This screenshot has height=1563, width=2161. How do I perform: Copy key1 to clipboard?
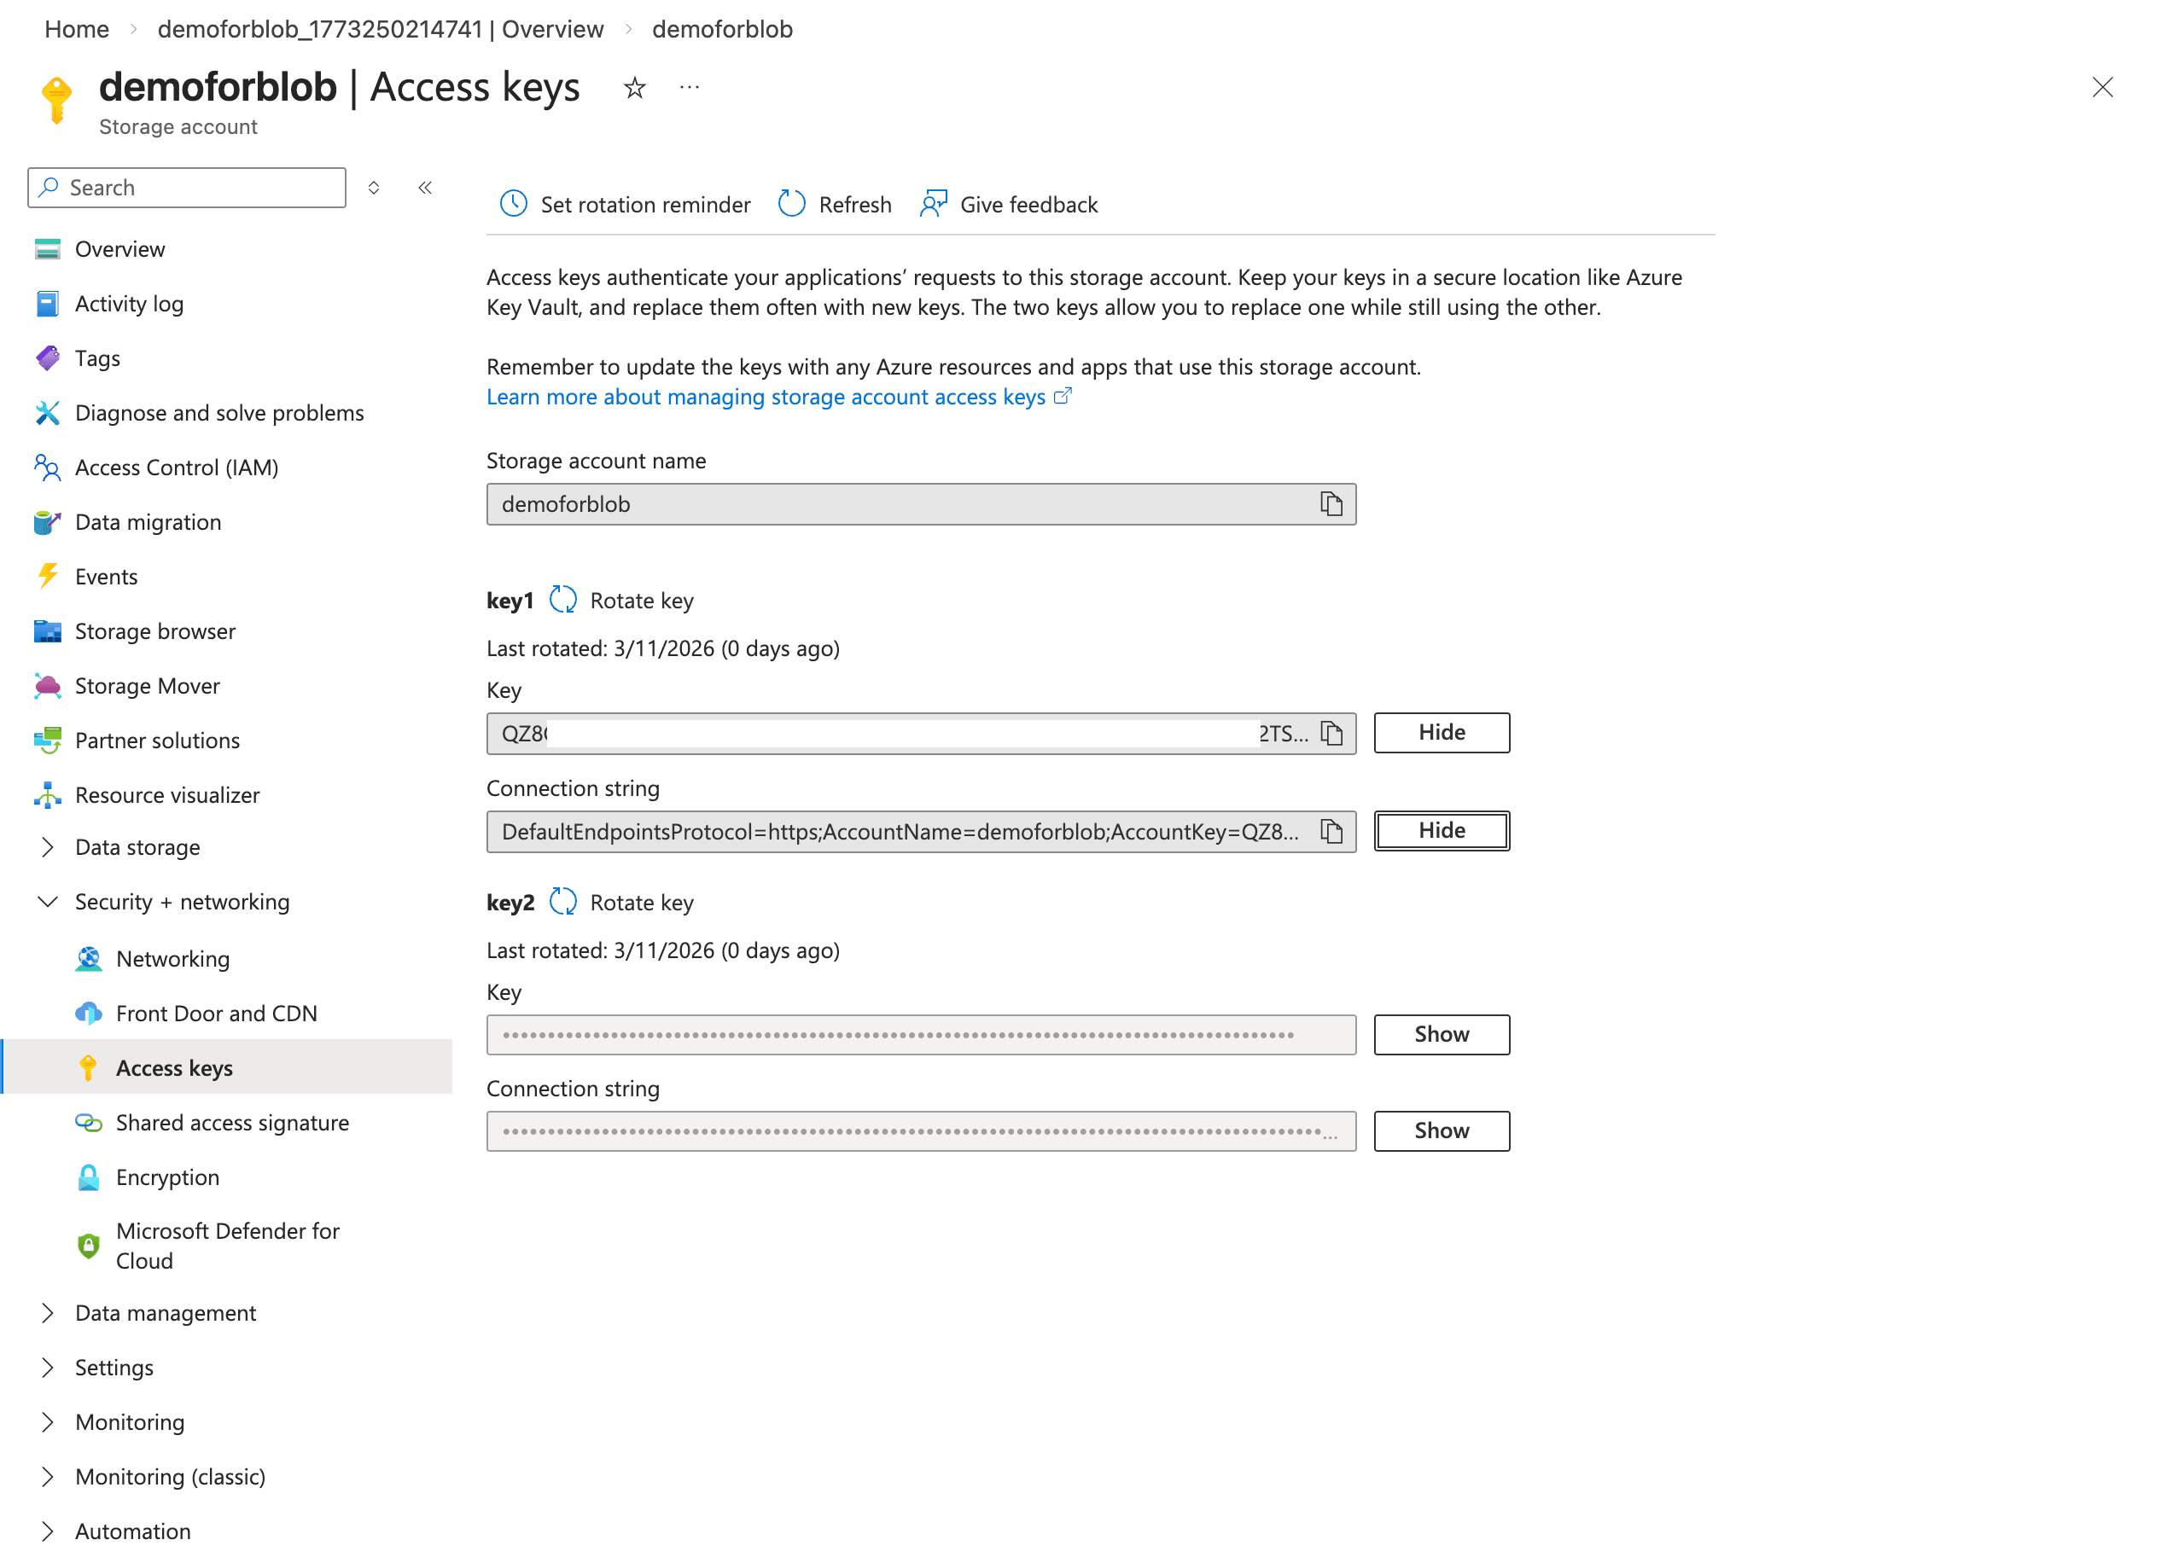point(1332,734)
